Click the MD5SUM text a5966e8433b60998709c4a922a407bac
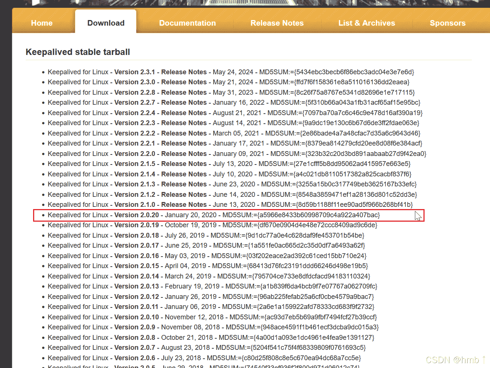The height and width of the screenshot is (368, 490). coord(319,215)
